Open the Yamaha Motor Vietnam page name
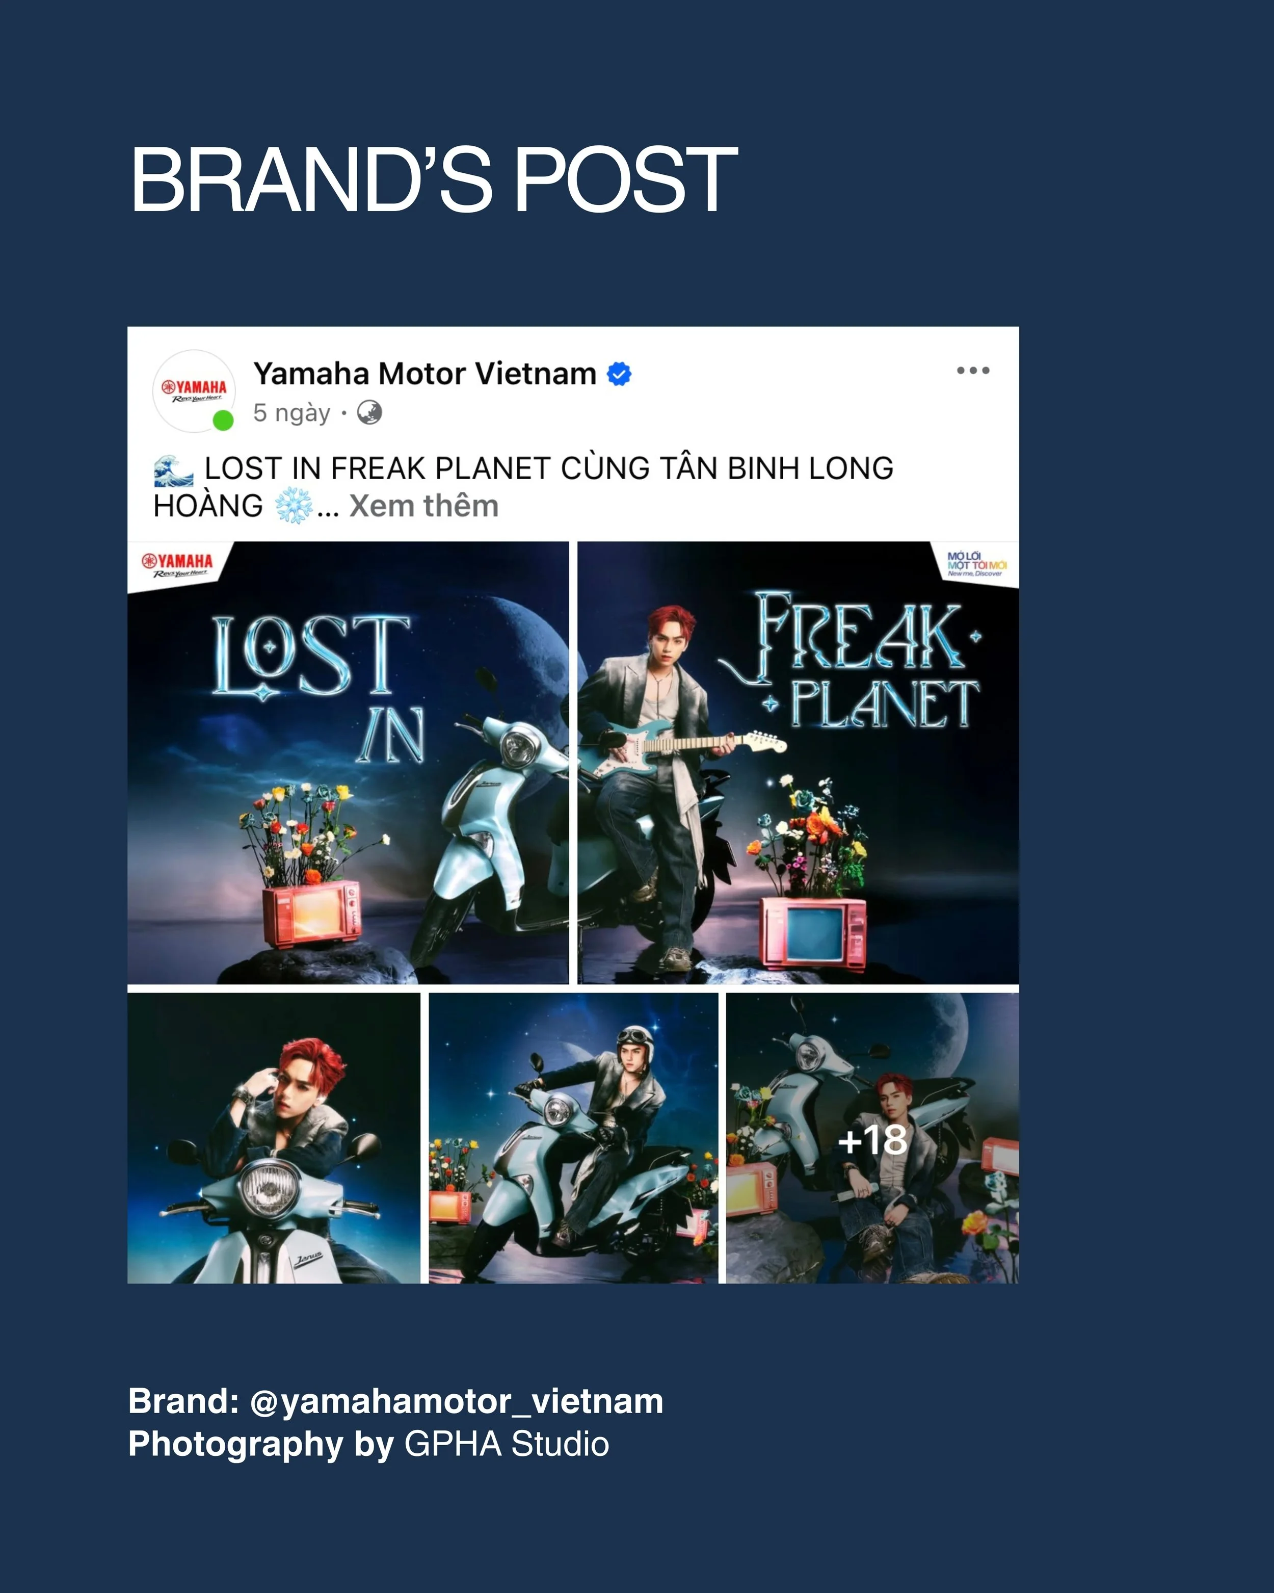The width and height of the screenshot is (1274, 1593). point(424,373)
